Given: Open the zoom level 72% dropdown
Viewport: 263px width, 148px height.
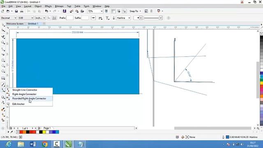Looking at the screenshot, I should click(102, 11).
